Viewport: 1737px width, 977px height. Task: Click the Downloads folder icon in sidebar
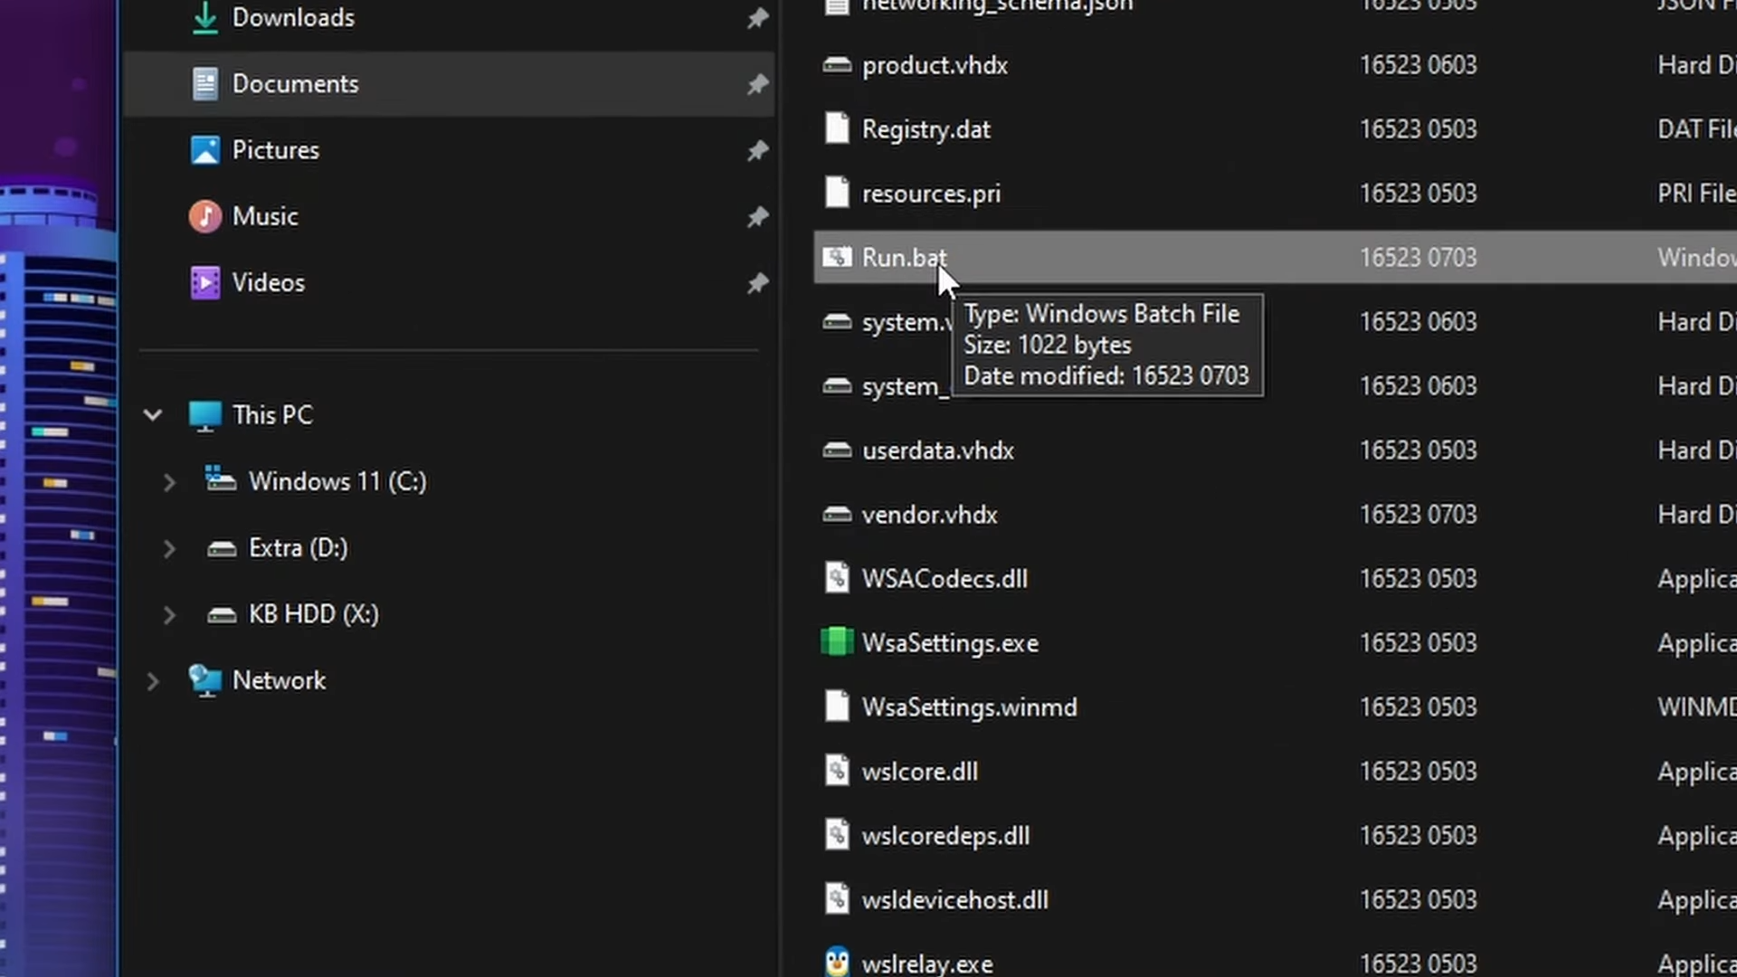pyautogui.click(x=205, y=17)
